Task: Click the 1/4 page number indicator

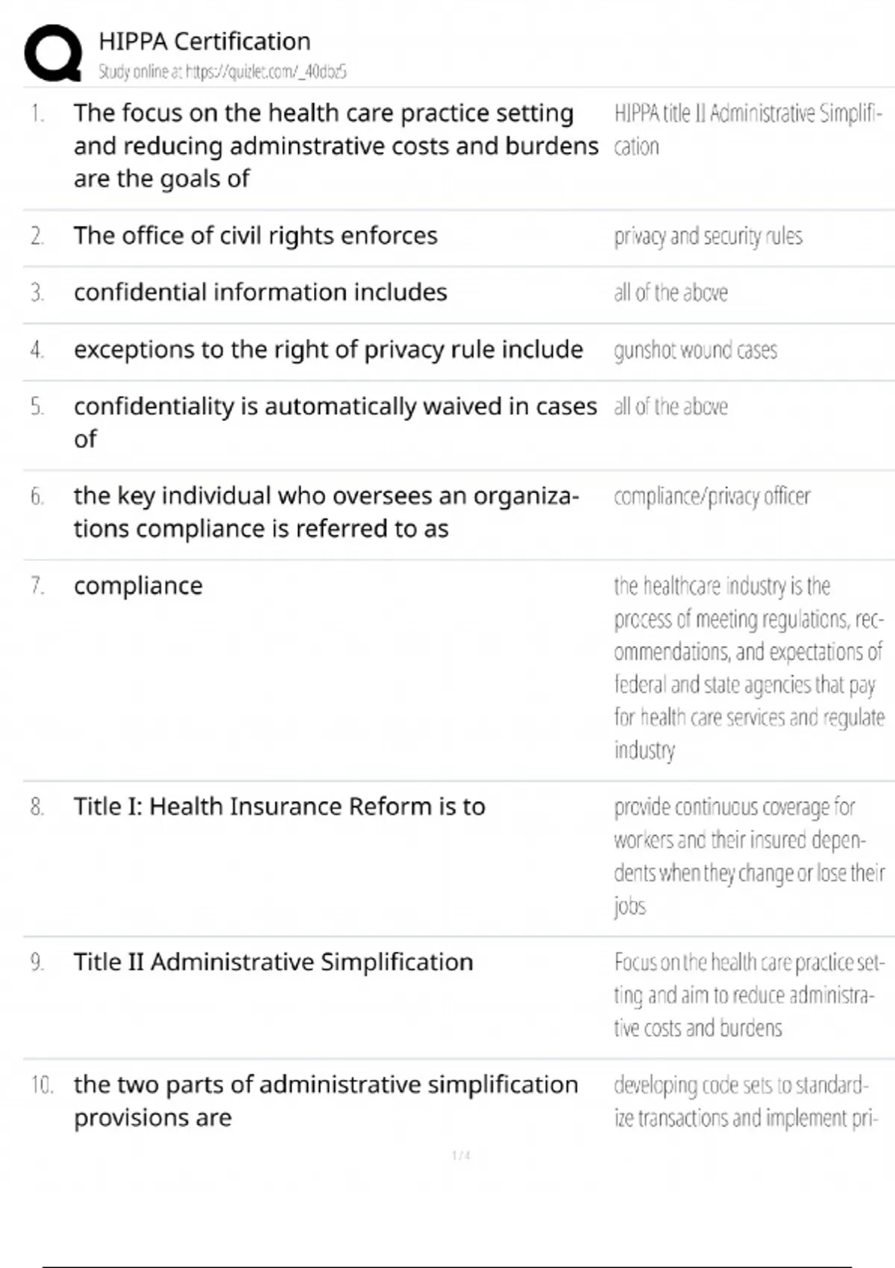Action: pos(461,1155)
